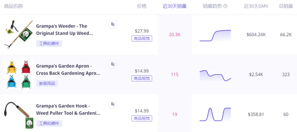Viewport: 297px width, 132px height.
Task: Open the Garden Apron product thumbnail
Action: (18, 74)
